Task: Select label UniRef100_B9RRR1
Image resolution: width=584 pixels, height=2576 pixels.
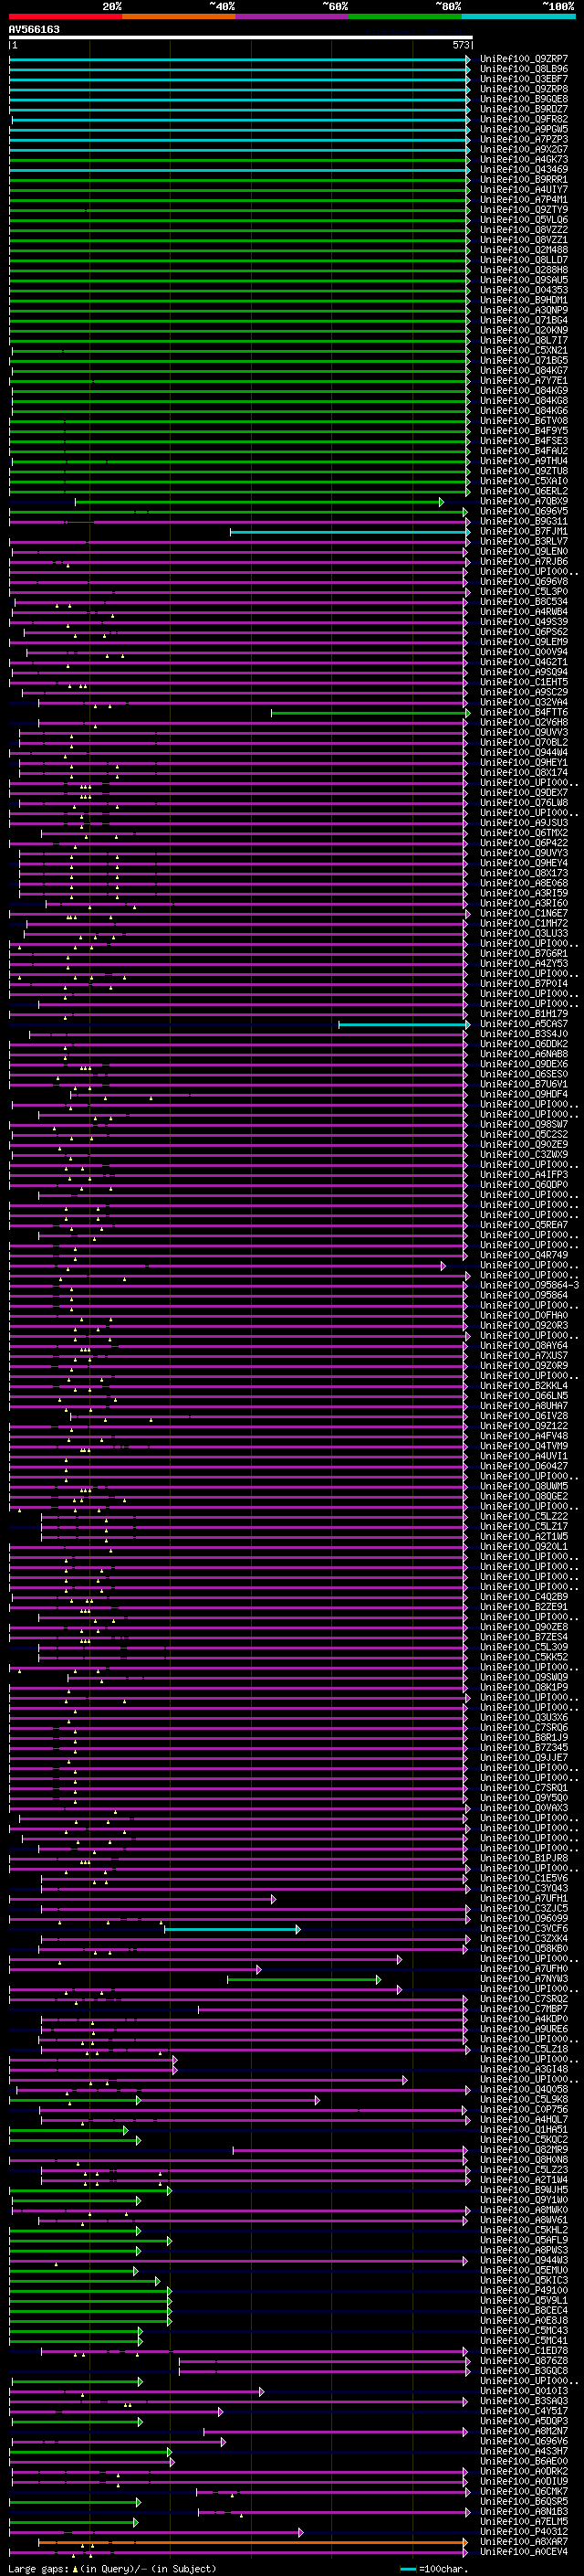Action: pos(524,179)
